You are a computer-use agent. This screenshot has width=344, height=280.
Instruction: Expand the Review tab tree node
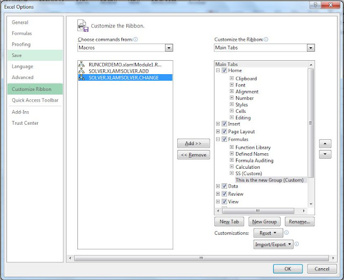218,194
